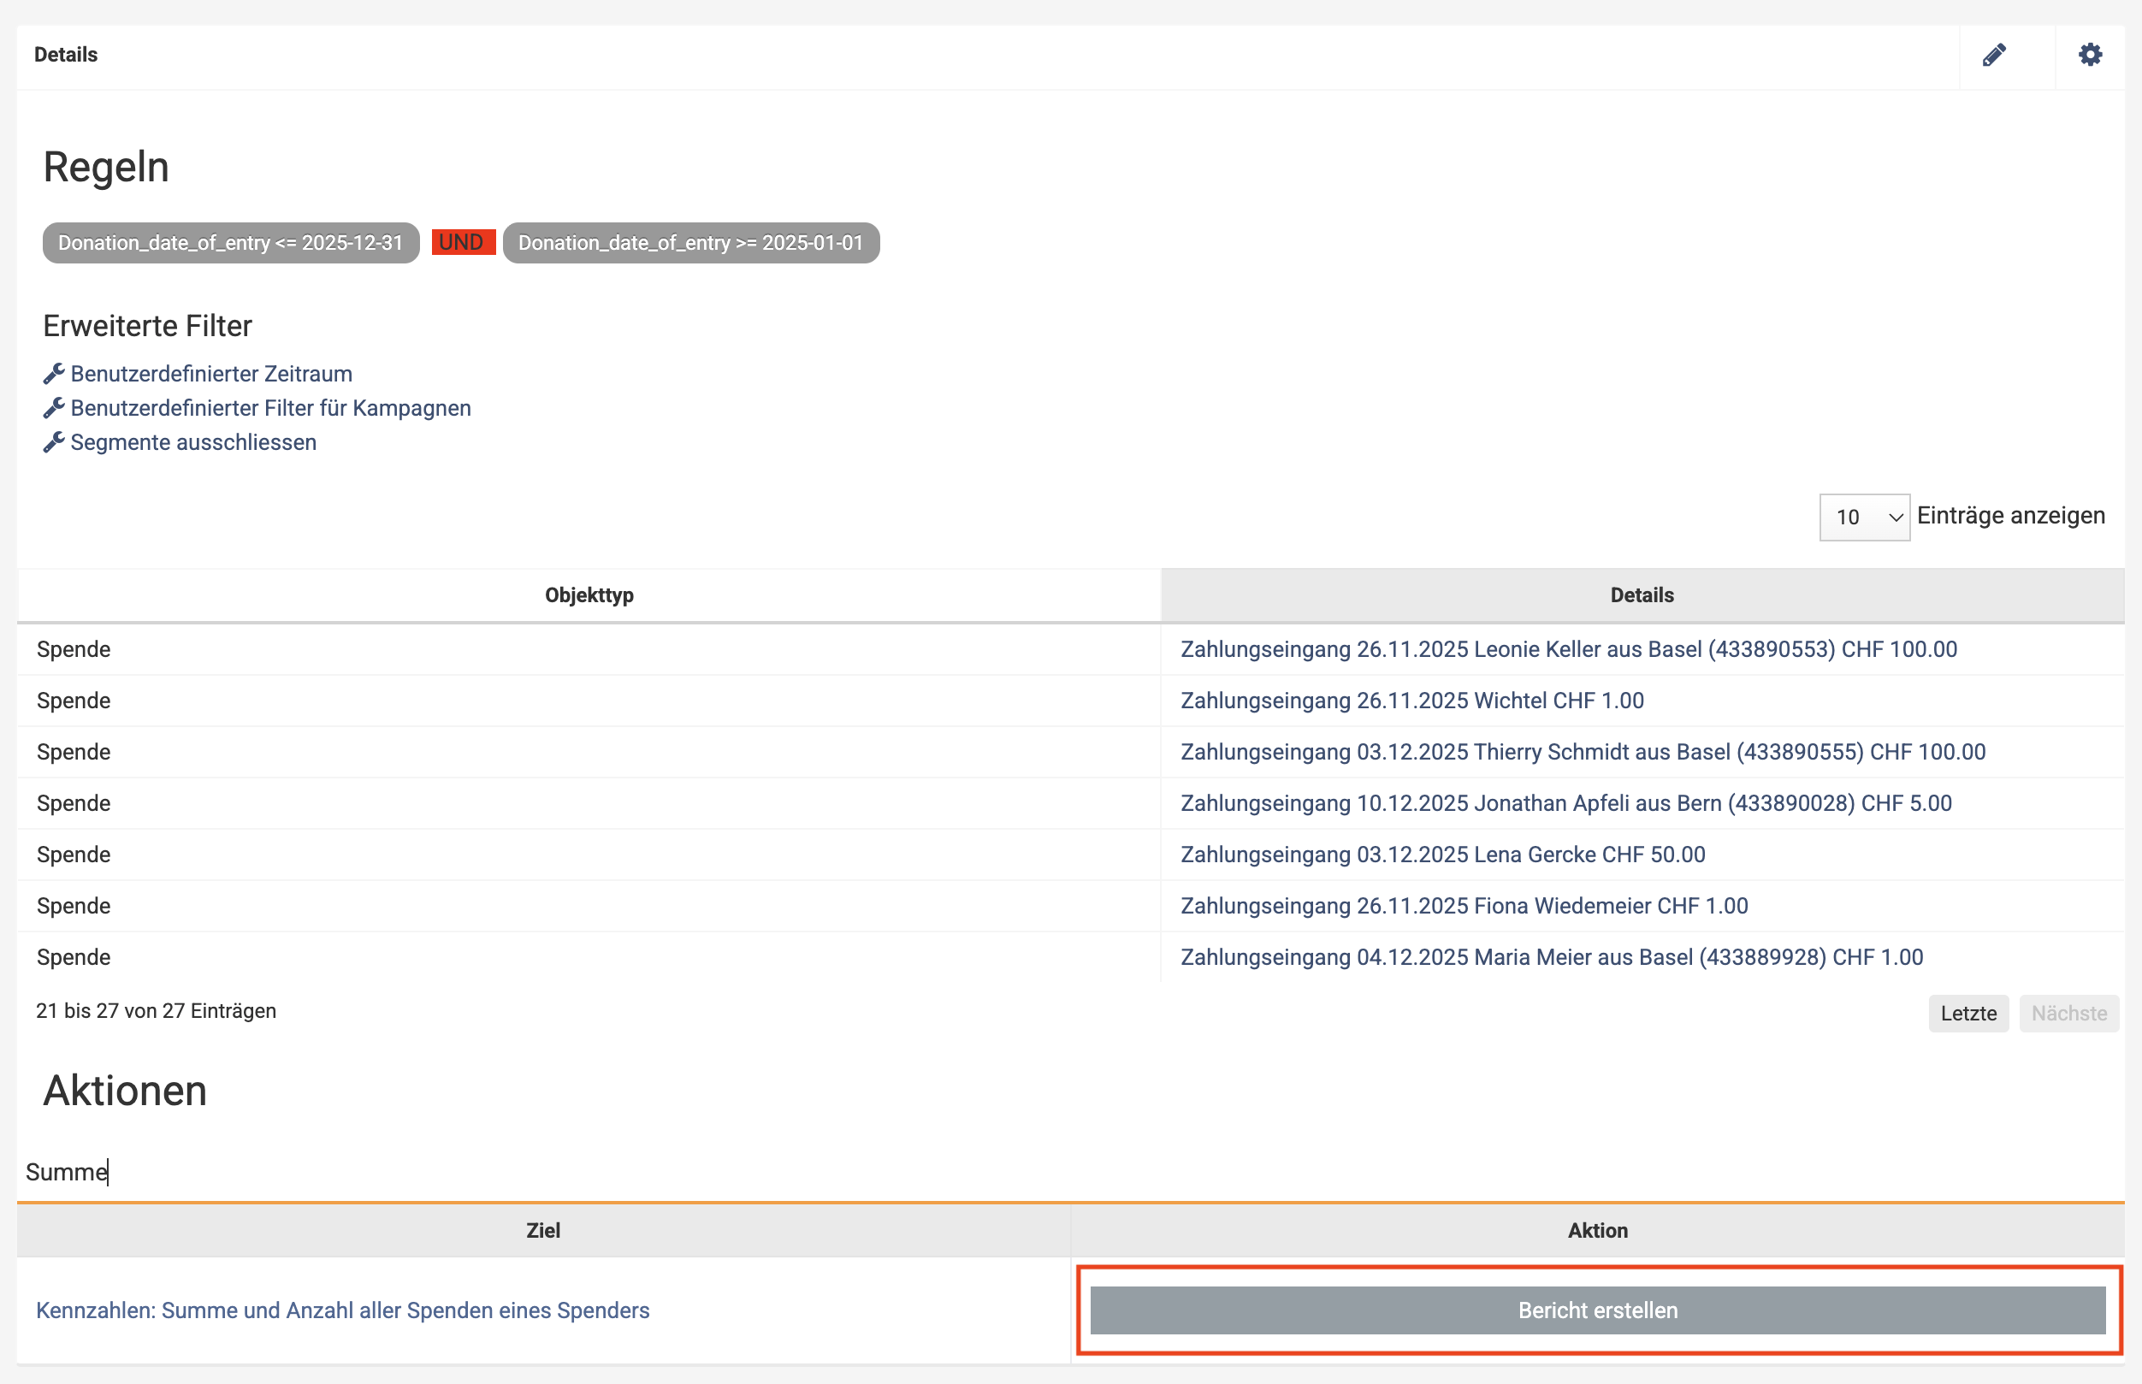
Task: Click wrench icon beside Benutzerdefinierter Zeitraum
Action: coord(54,374)
